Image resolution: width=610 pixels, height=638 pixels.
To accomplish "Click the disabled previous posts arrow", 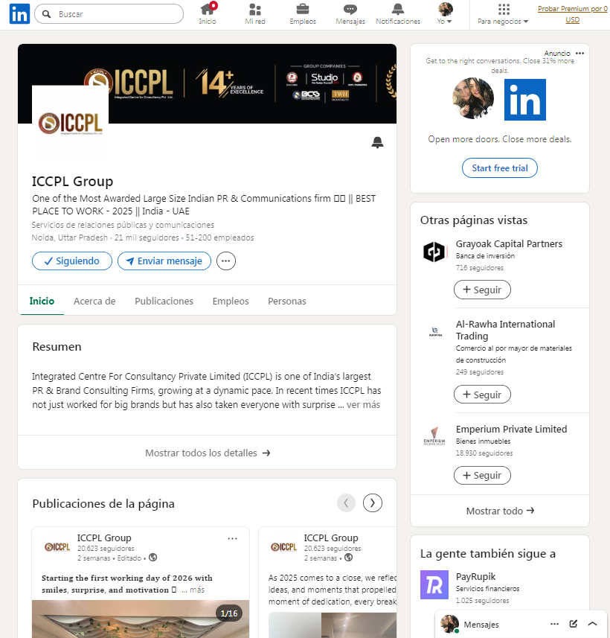I will pyautogui.click(x=346, y=503).
